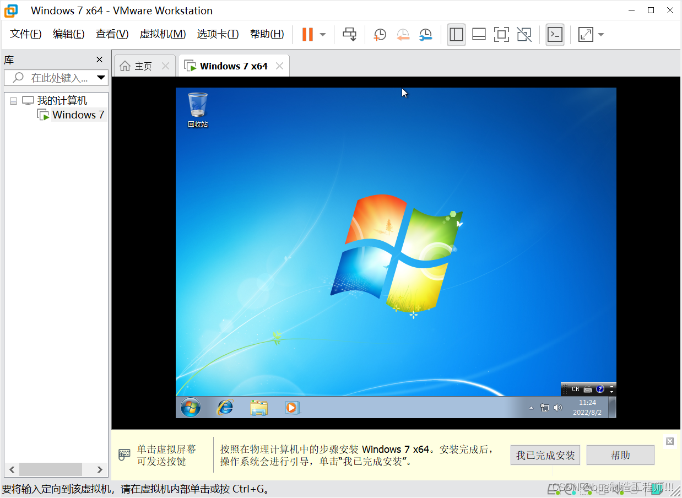Take a snapshot of this virtual machine
The width and height of the screenshot is (682, 498).
[x=380, y=35]
